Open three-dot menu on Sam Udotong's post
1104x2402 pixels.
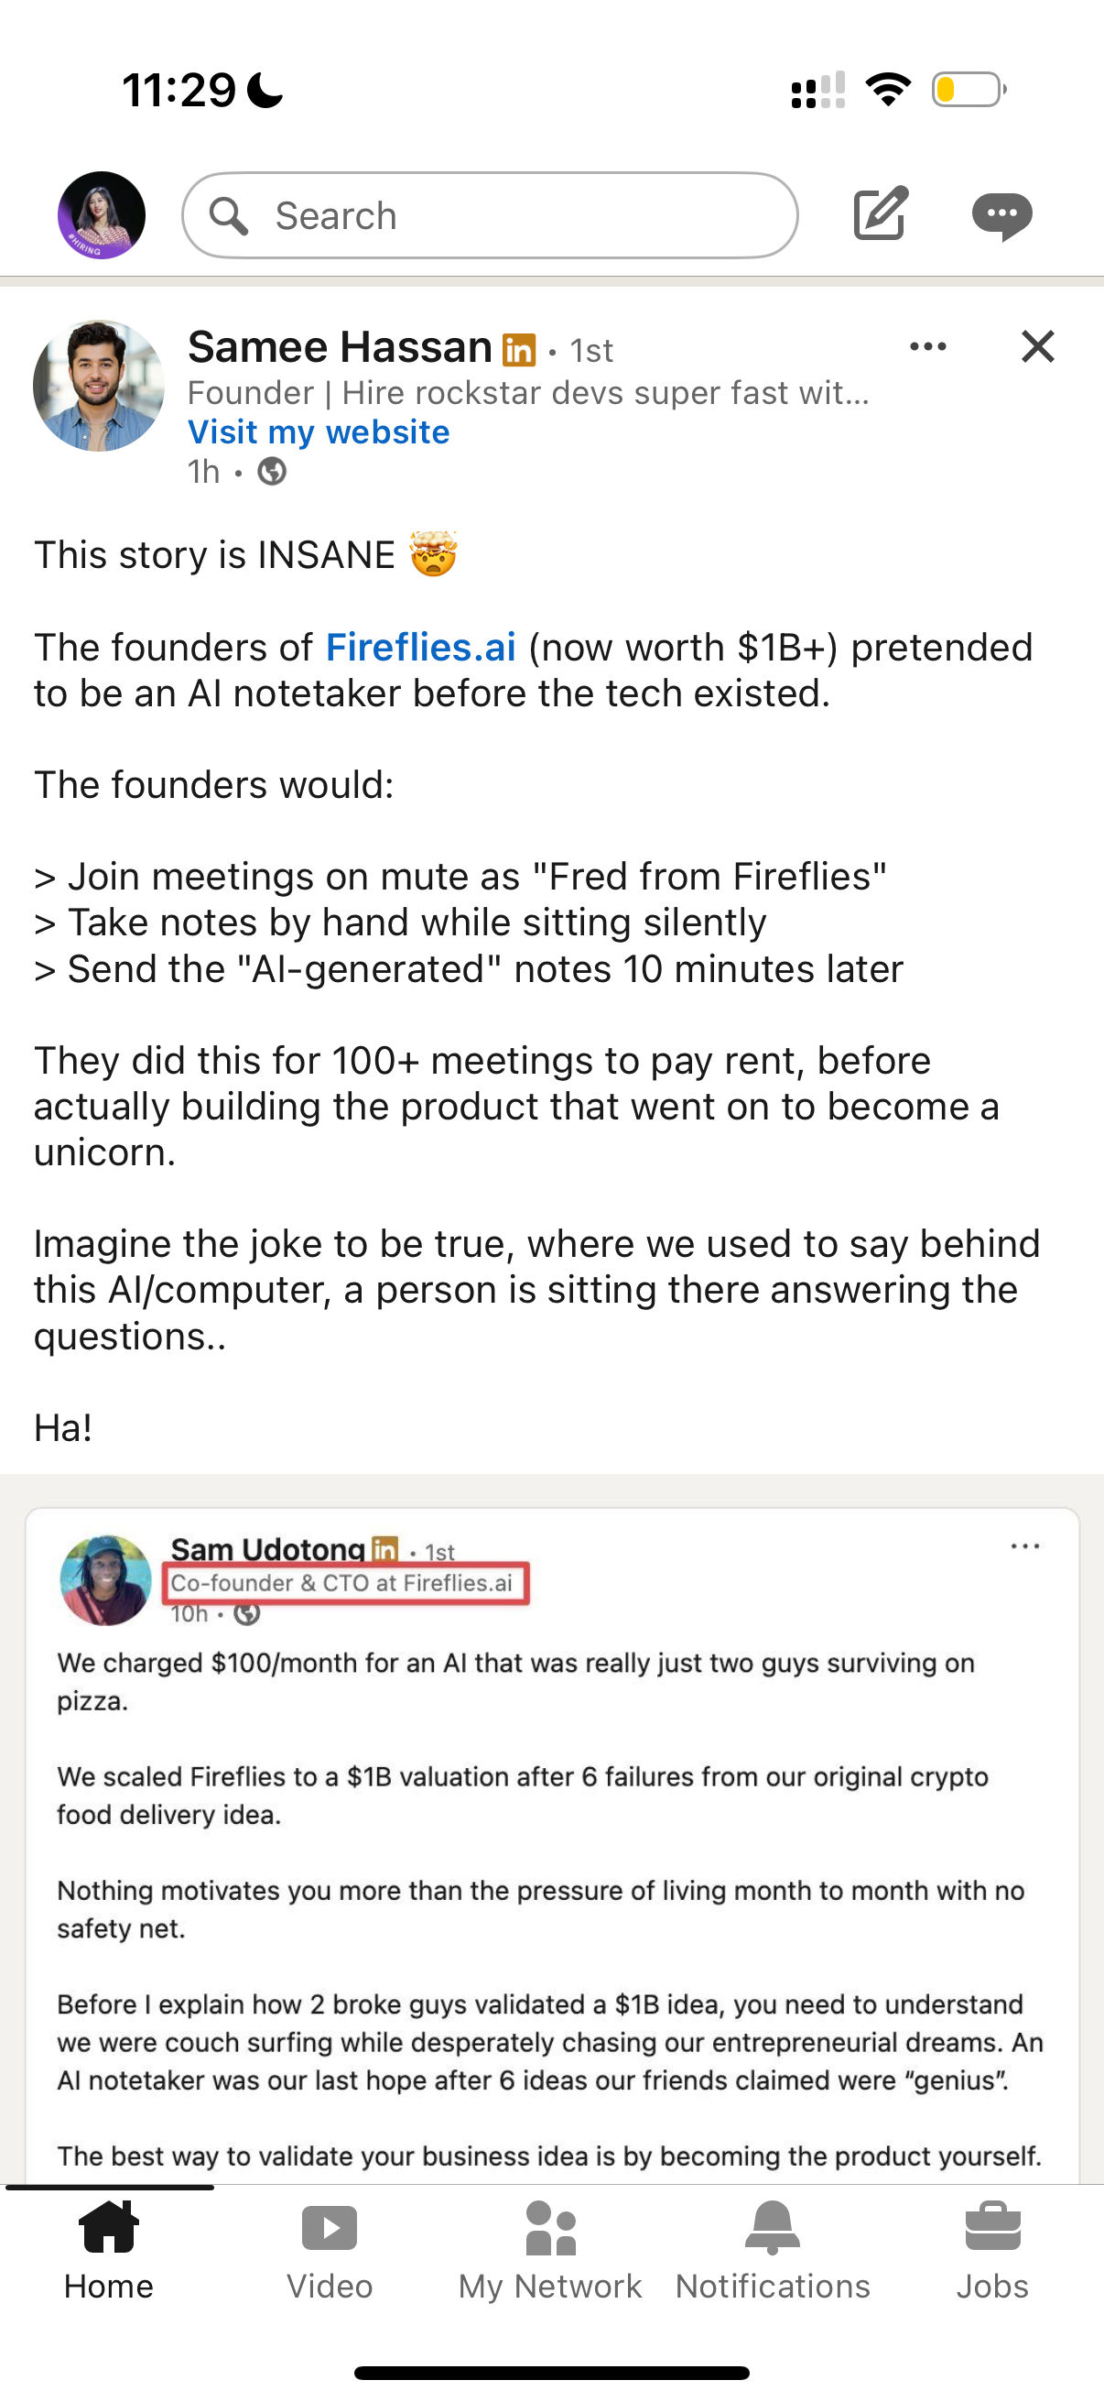[1024, 1546]
